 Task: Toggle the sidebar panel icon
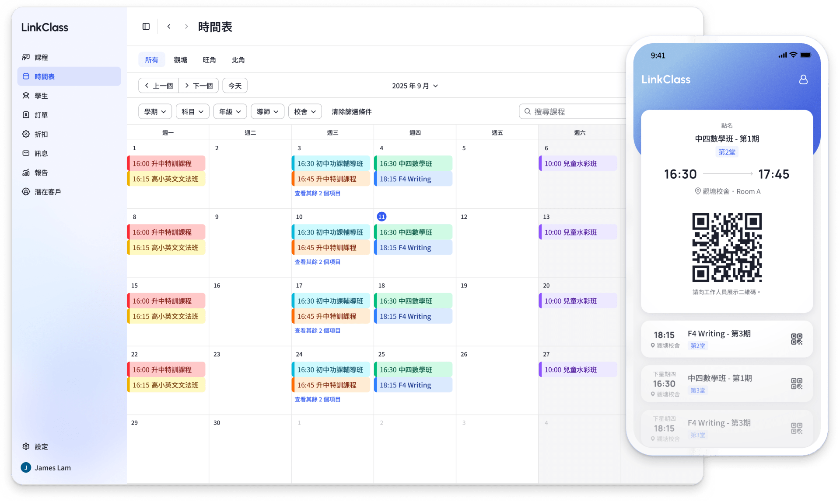coord(146,27)
